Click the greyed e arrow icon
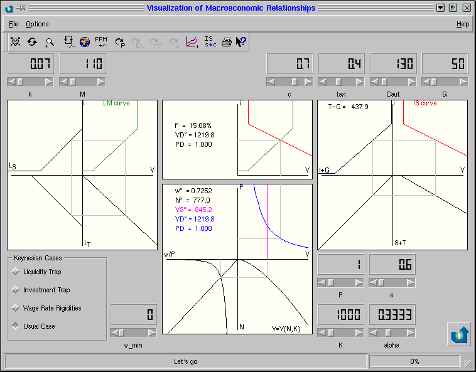This screenshot has height=372, width=476. point(175,43)
